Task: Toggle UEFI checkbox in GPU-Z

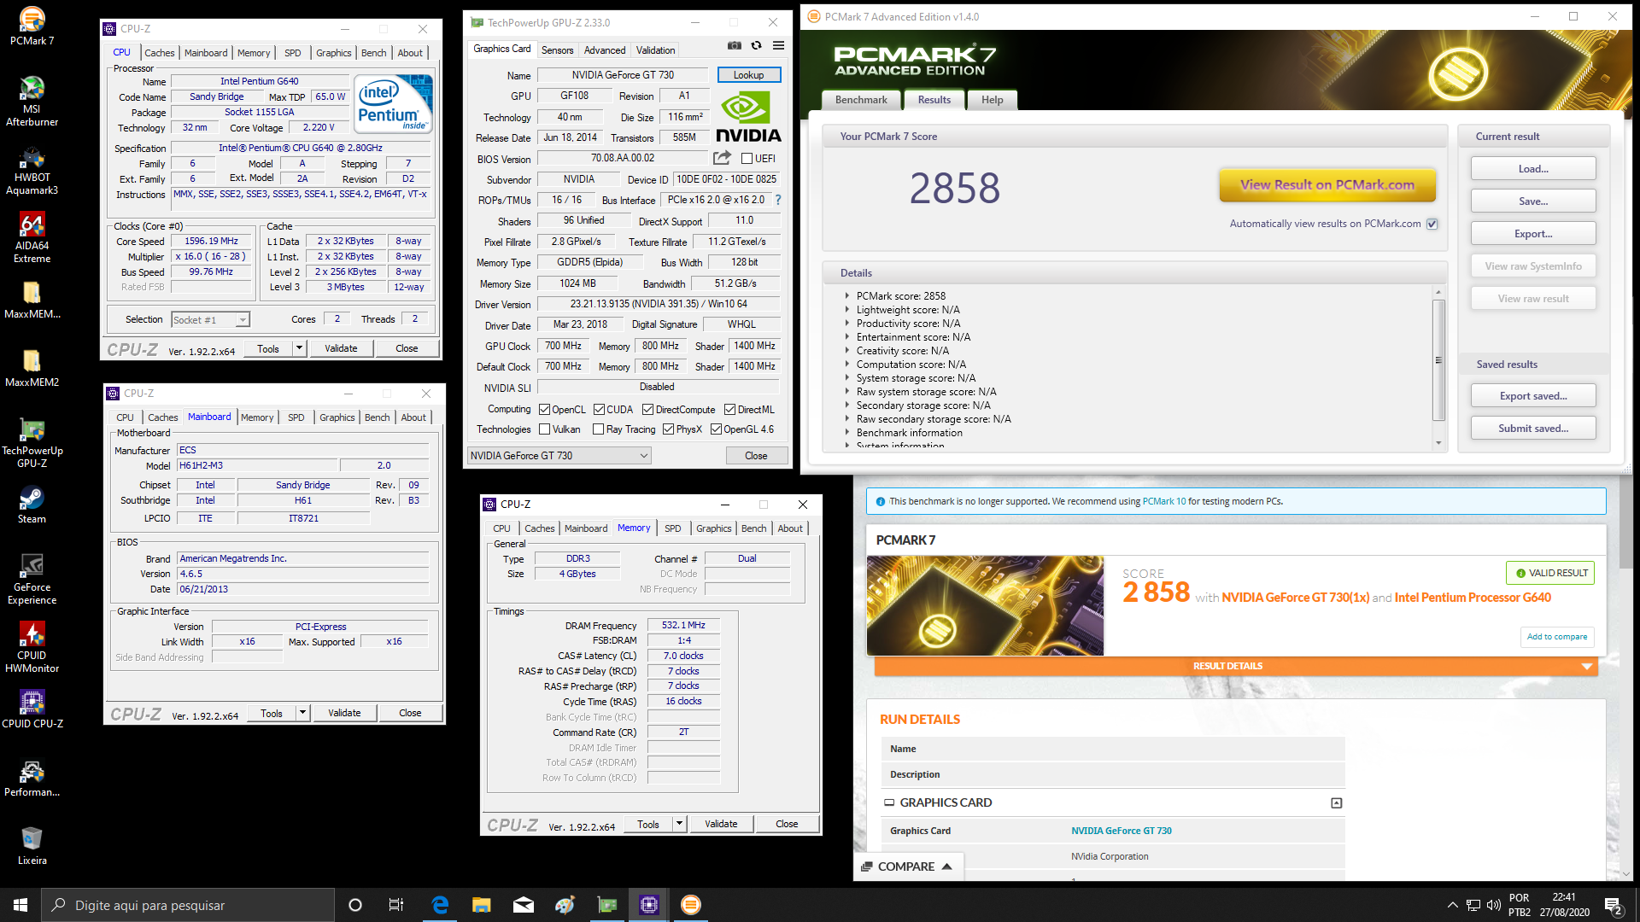Action: click(747, 159)
